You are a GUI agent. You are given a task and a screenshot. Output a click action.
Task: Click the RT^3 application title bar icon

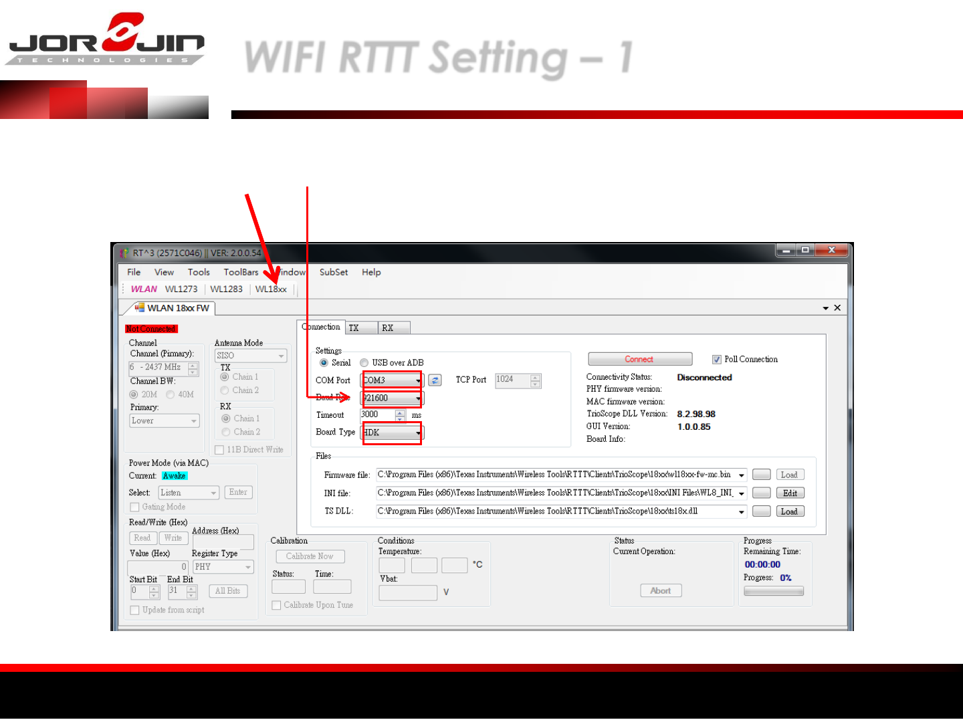[x=124, y=253]
